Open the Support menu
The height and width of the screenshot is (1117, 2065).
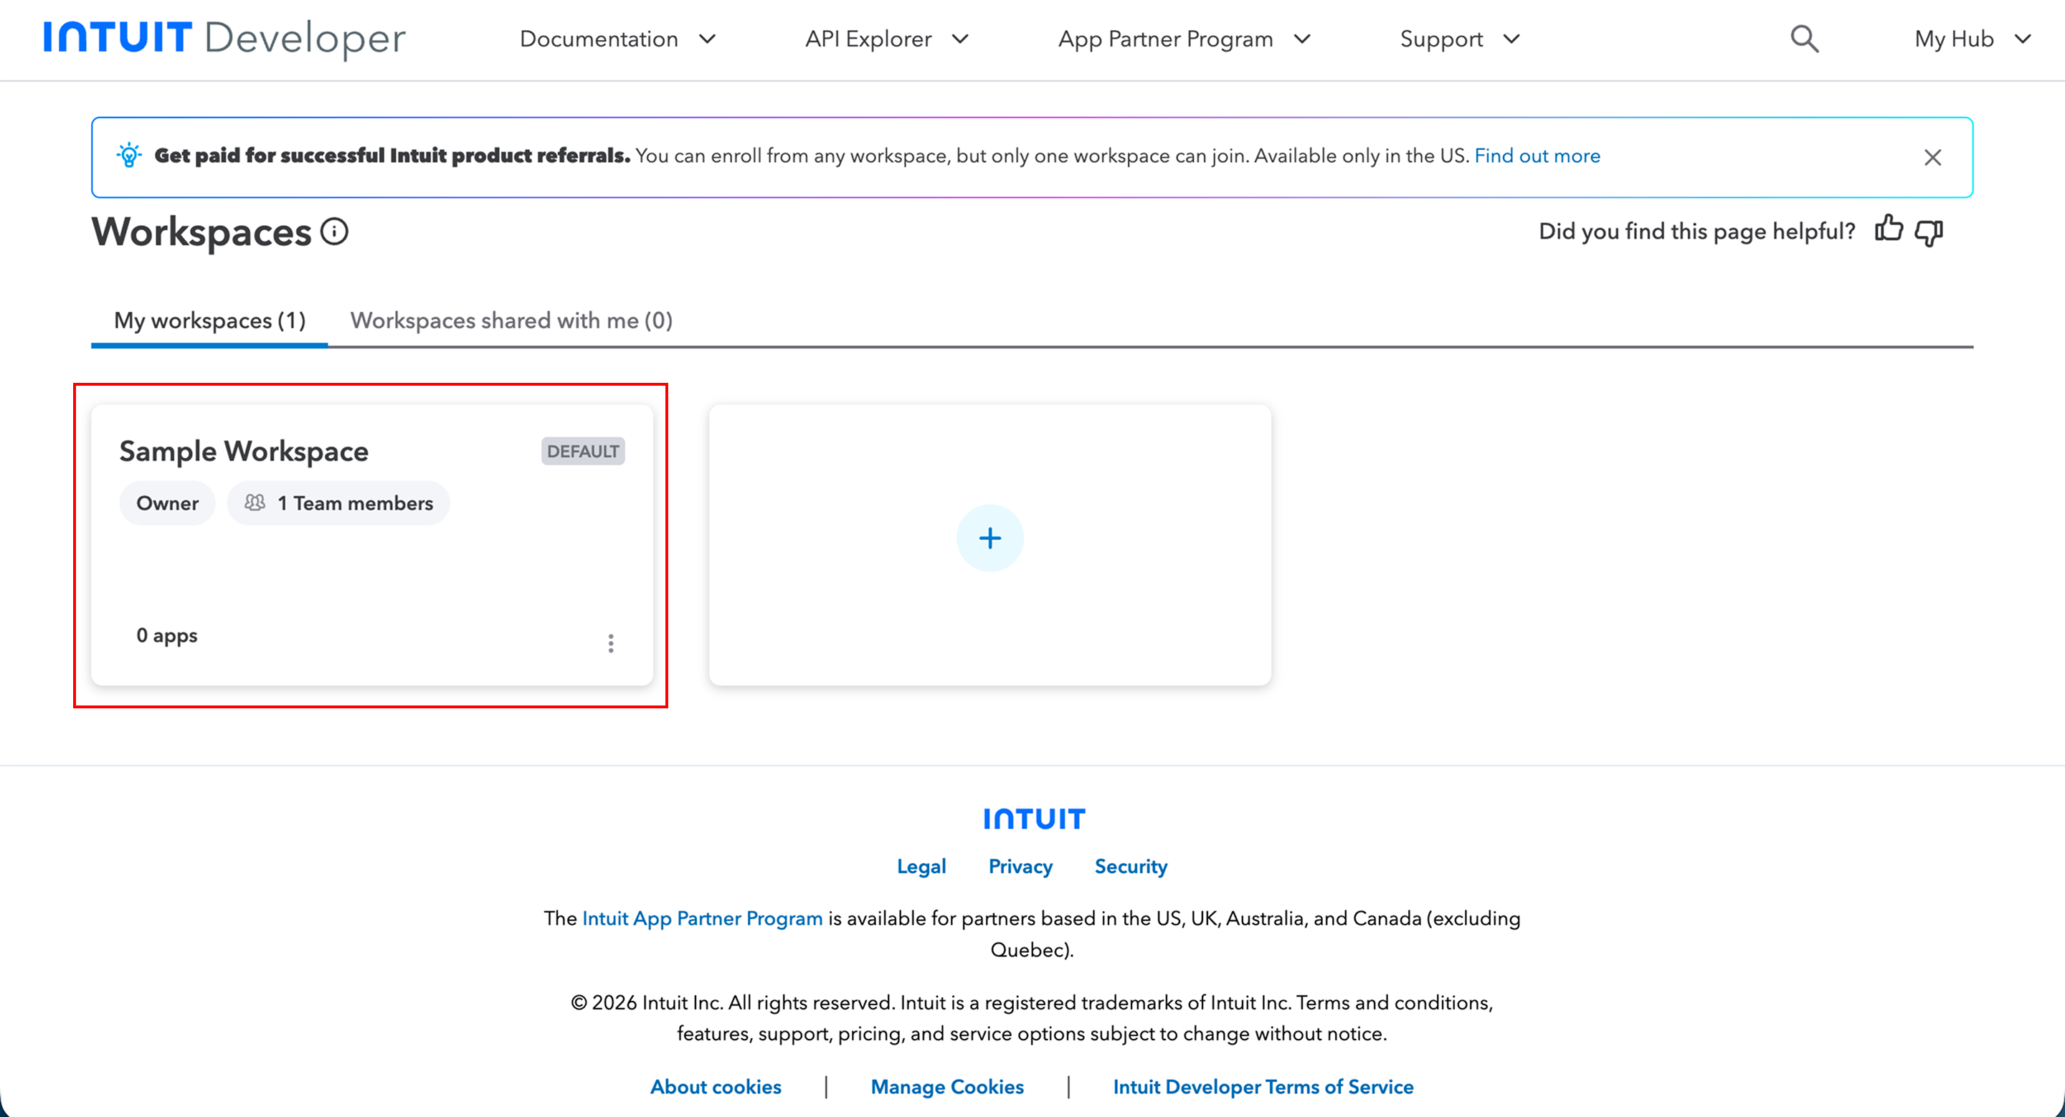point(1459,39)
